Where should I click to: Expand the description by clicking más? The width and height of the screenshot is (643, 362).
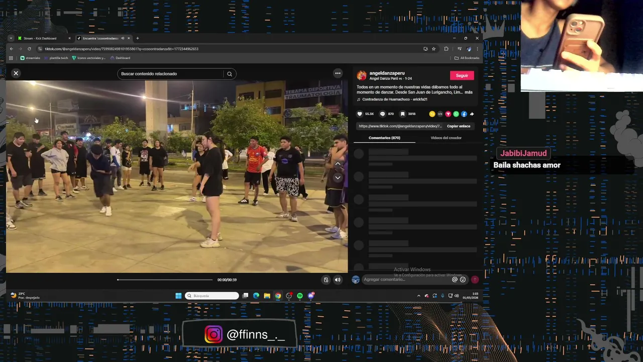[468, 93]
